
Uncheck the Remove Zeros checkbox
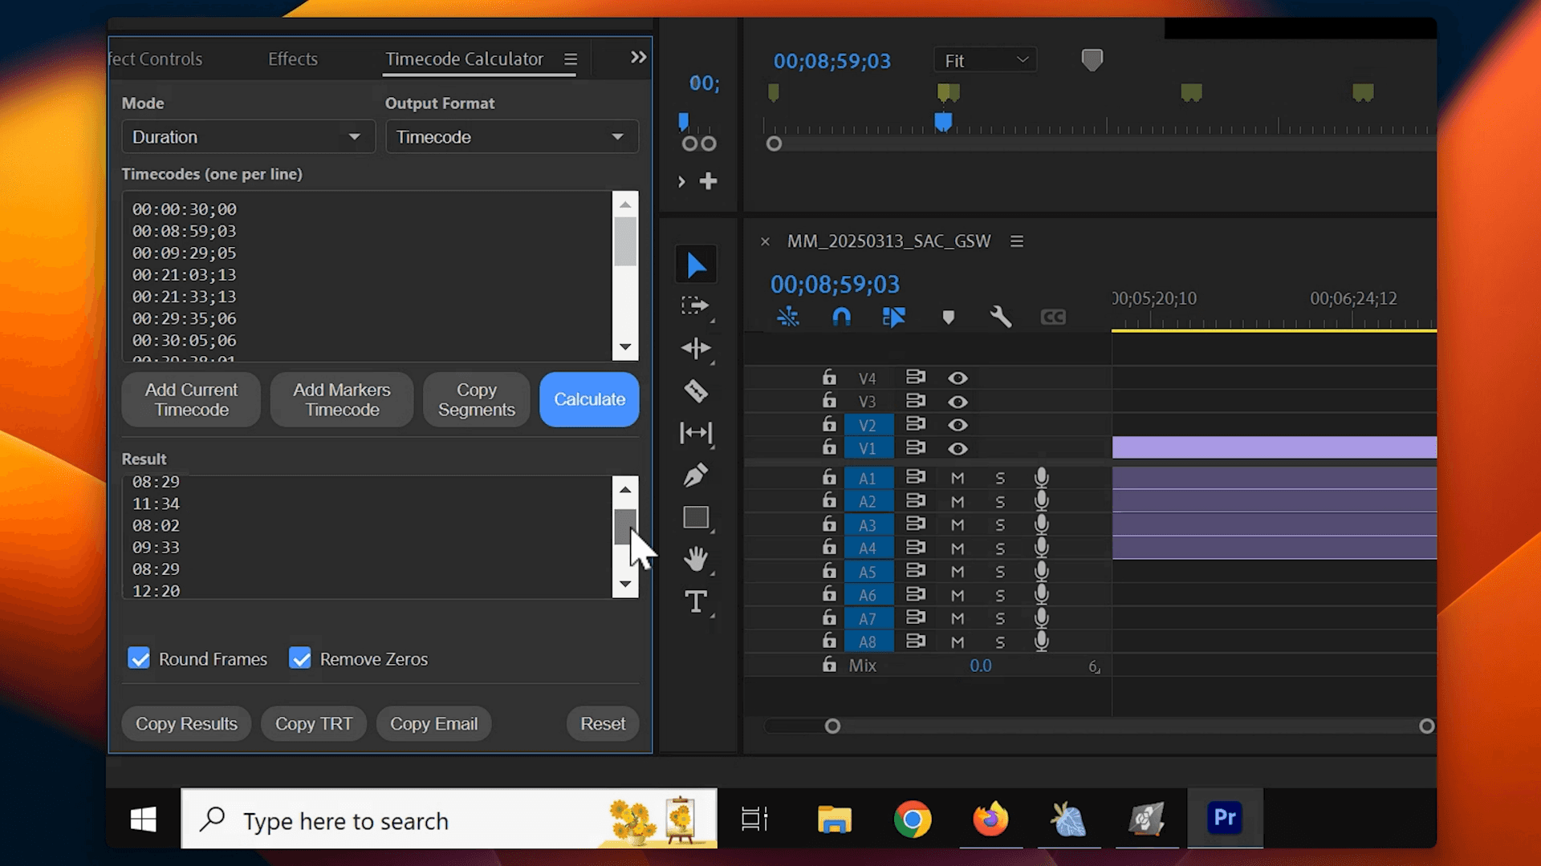[x=300, y=659]
